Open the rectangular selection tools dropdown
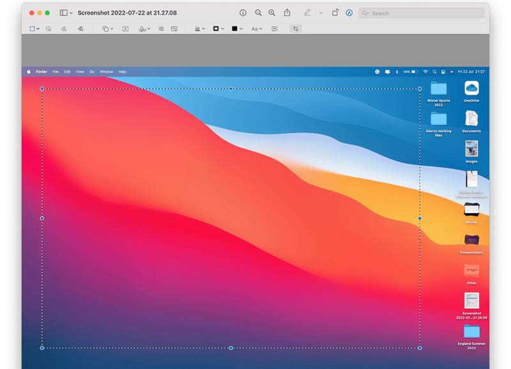The width and height of the screenshot is (511, 369). [x=34, y=29]
